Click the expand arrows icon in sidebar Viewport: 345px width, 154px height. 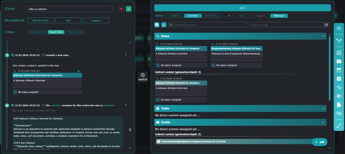(x=339, y=126)
